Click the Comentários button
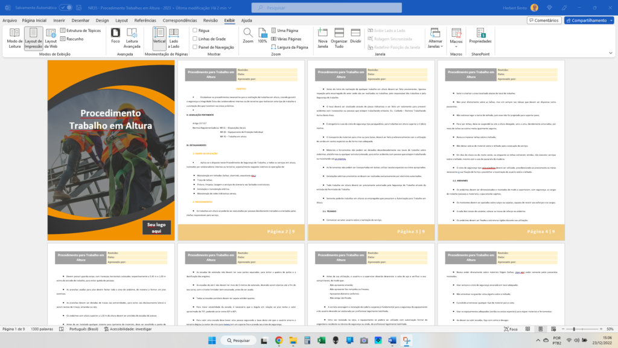Viewport: 618px width, 348px height. [543, 20]
